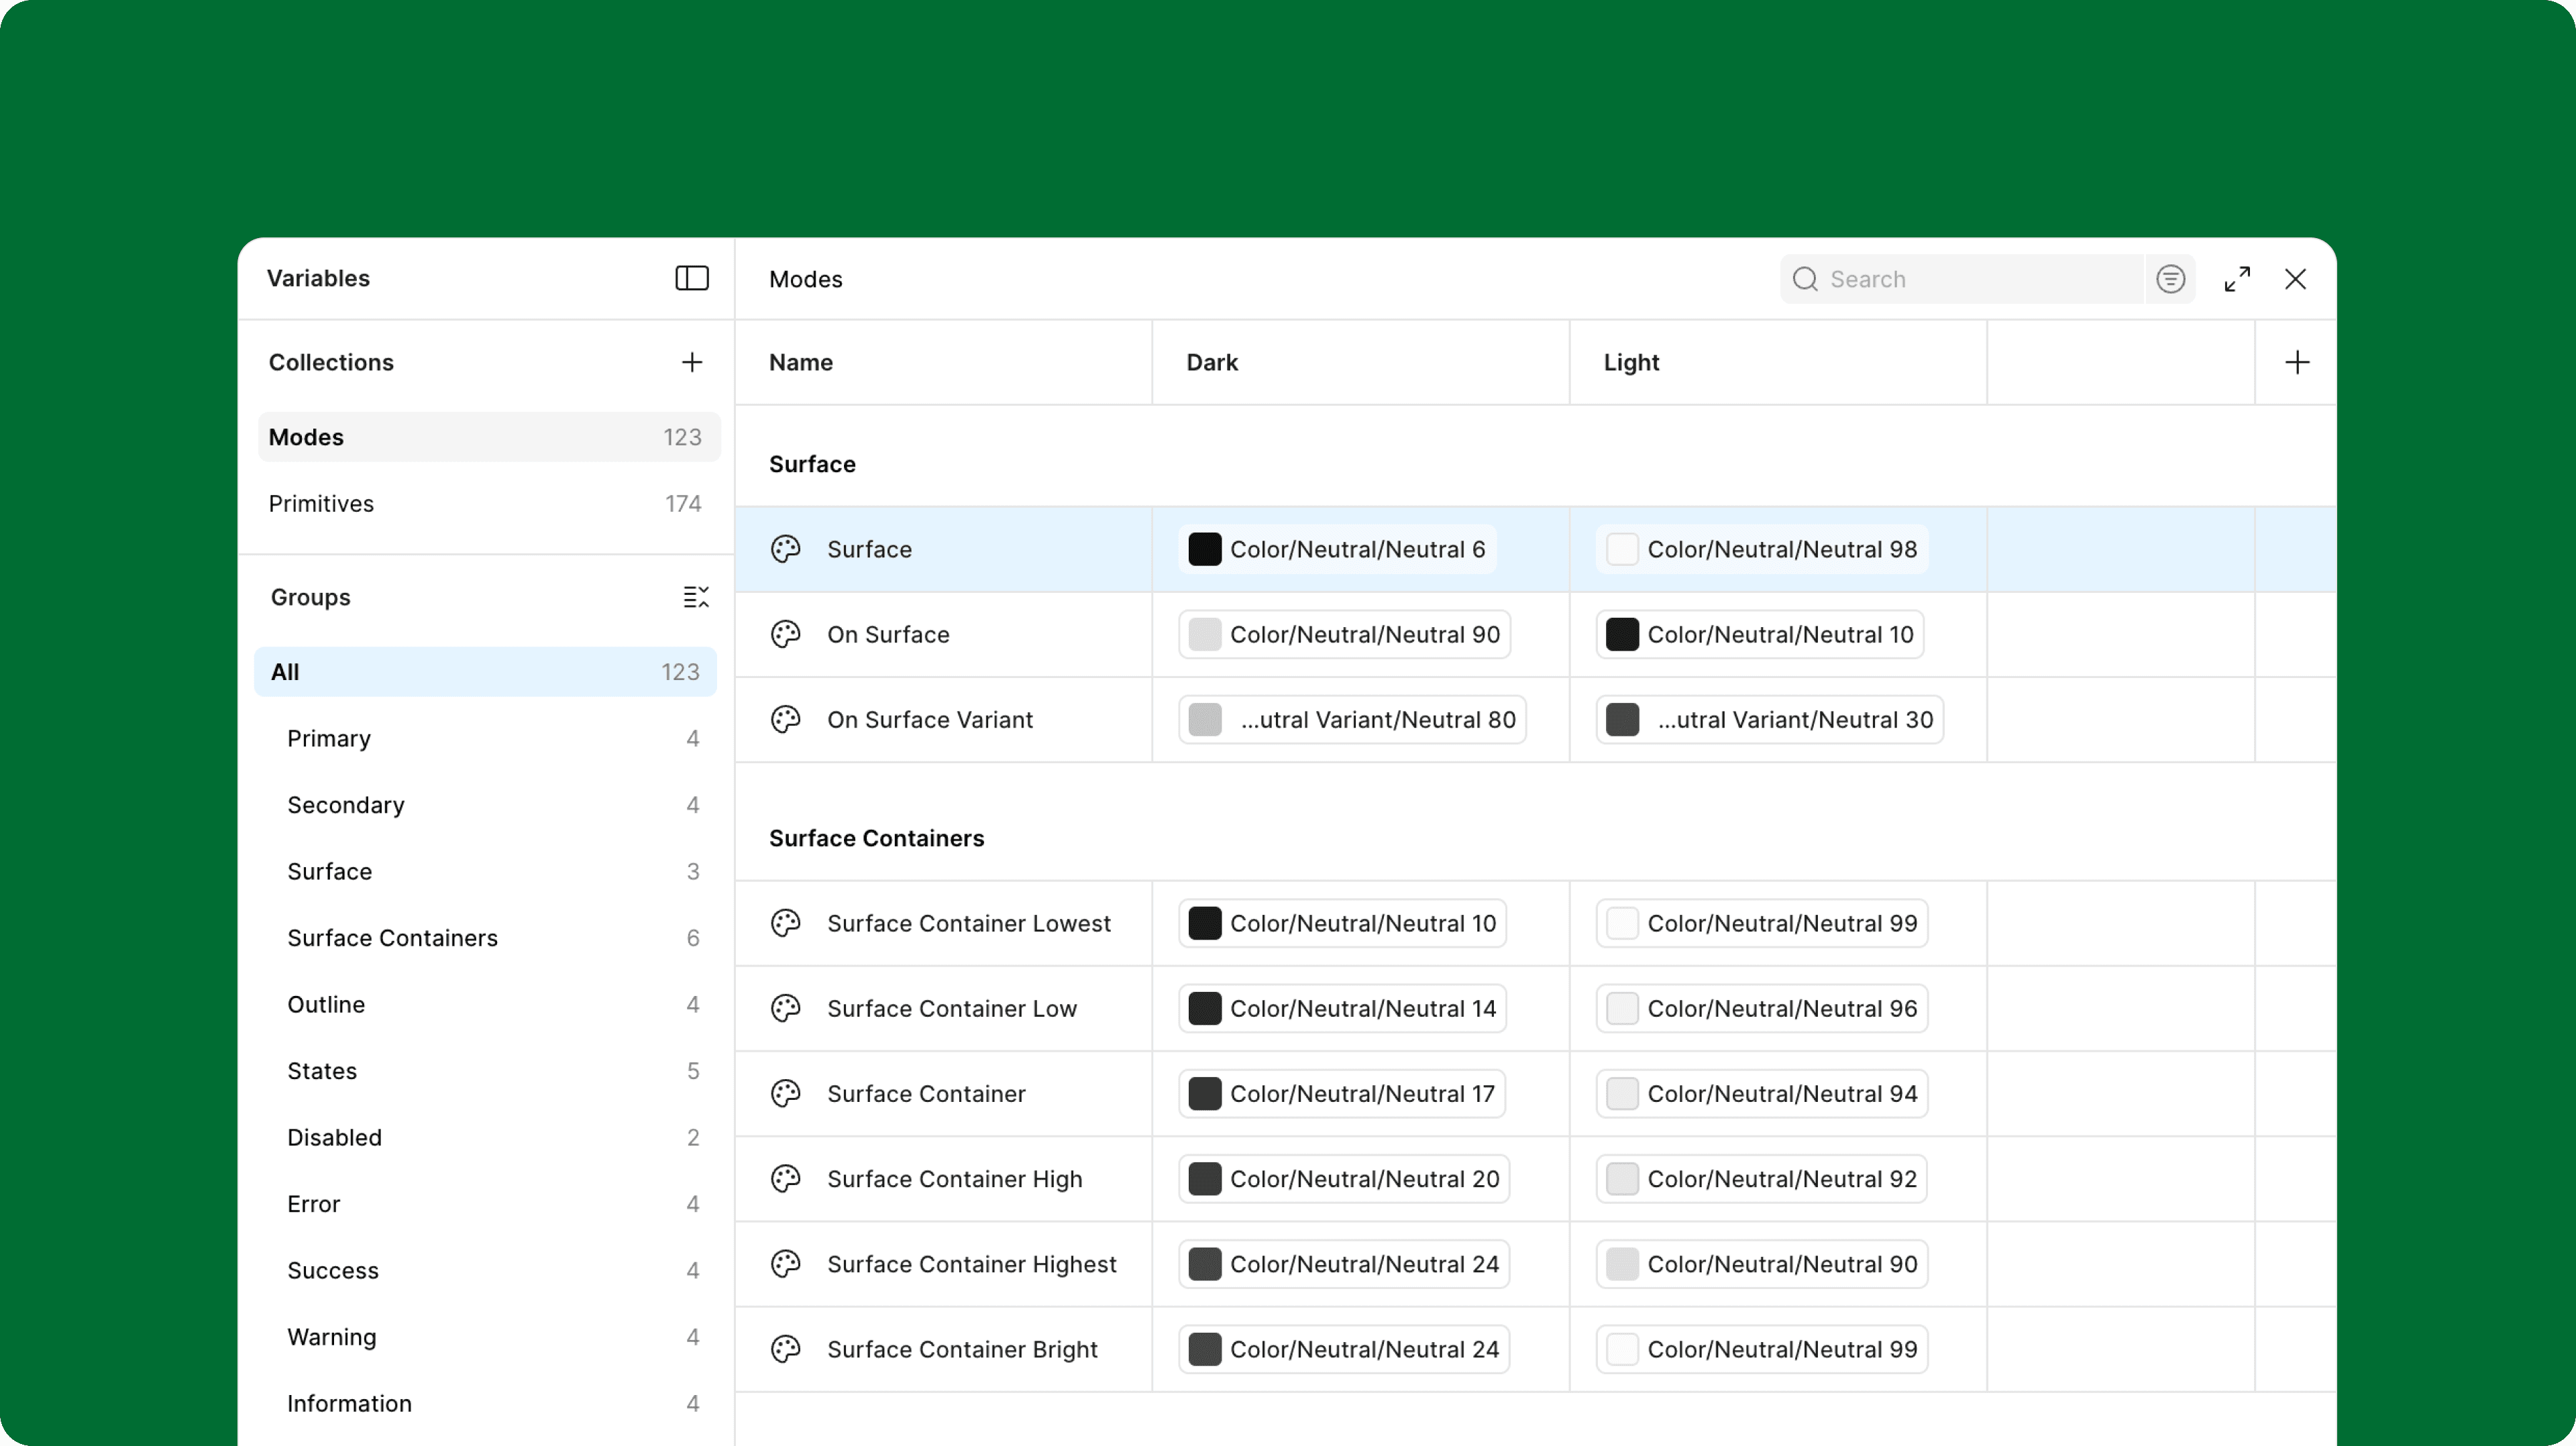Select the Primary group
The width and height of the screenshot is (2576, 1446).
pyautogui.click(x=329, y=739)
